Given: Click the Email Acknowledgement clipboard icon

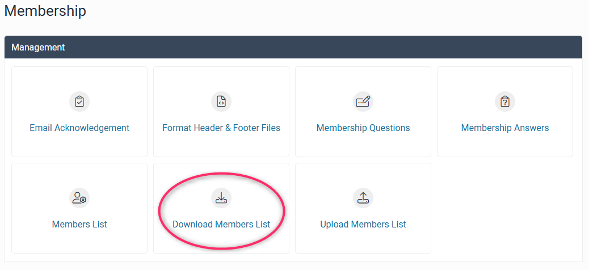Looking at the screenshot, I should [x=79, y=102].
